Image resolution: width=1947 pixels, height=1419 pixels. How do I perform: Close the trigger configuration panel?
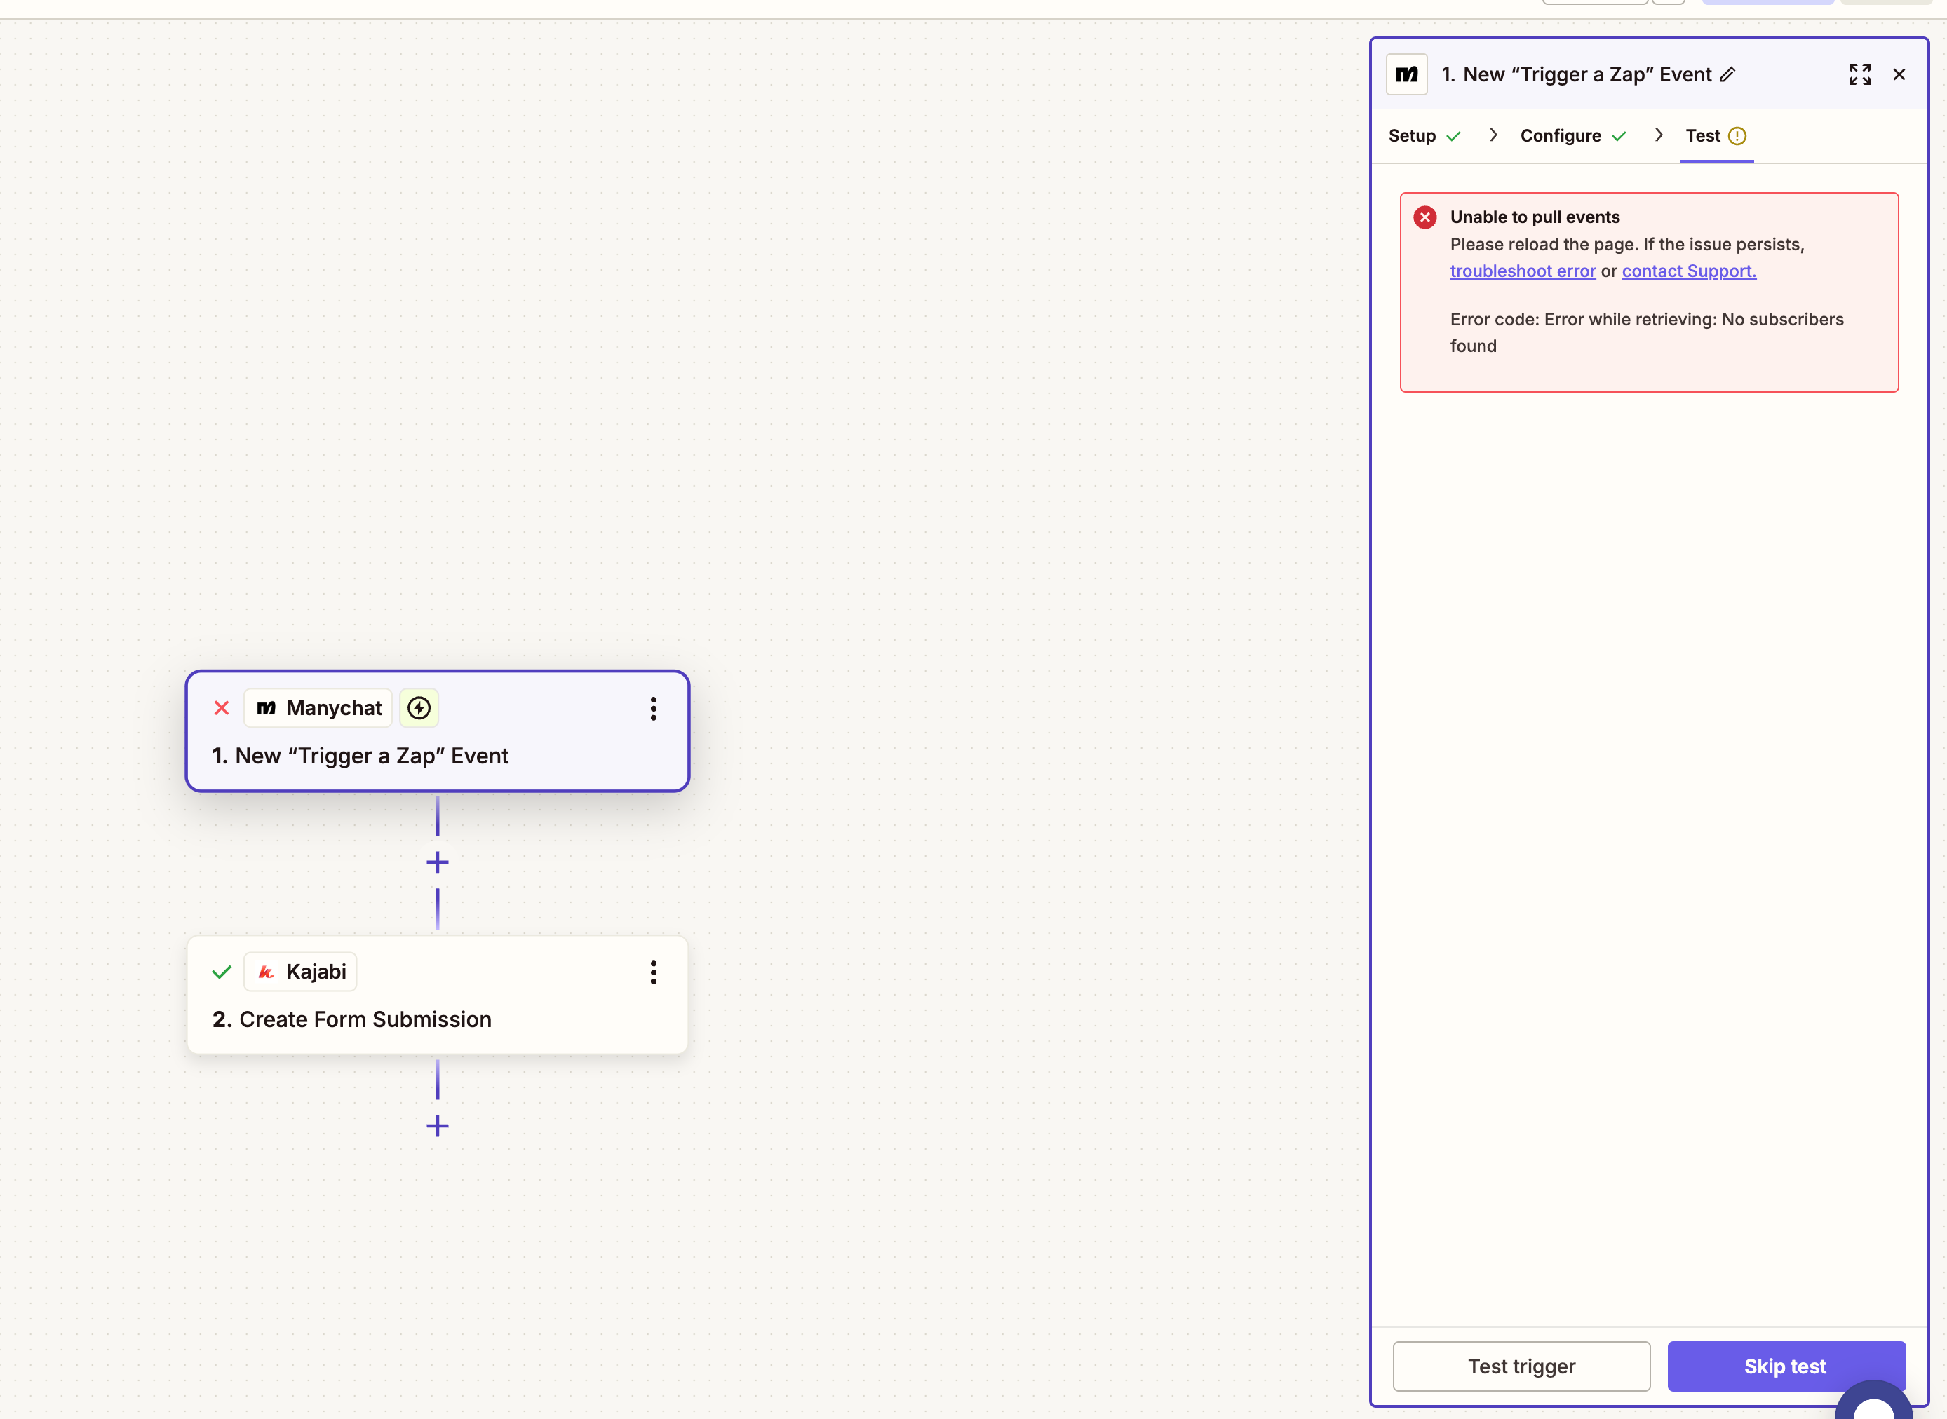coord(1899,75)
